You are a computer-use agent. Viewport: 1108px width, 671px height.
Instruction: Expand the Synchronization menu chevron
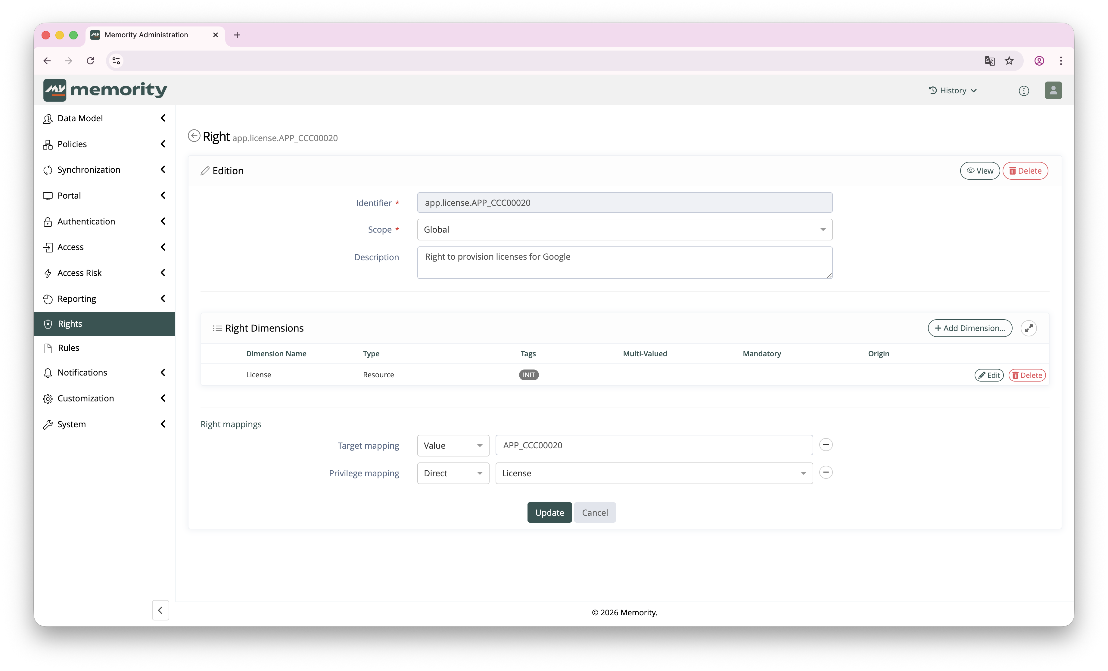click(x=163, y=169)
